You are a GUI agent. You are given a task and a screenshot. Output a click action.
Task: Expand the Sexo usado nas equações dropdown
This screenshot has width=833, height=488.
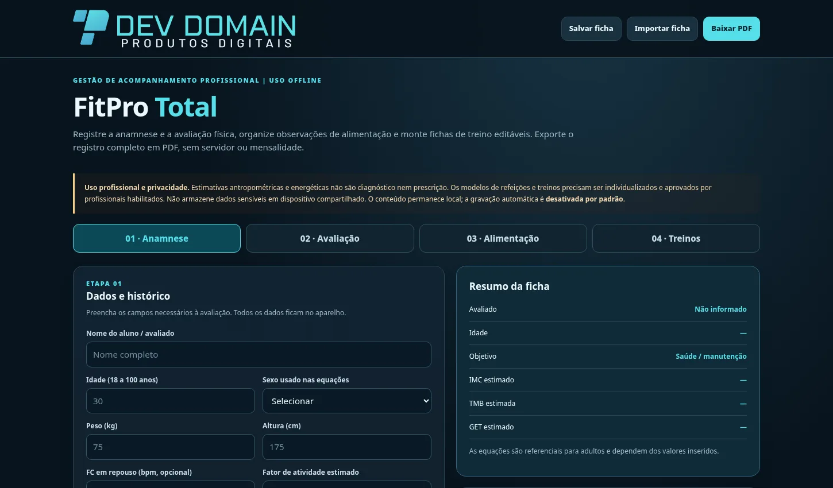pos(347,401)
